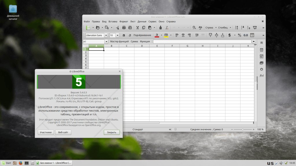Open the Данные menu
This screenshot has width=296, height=166.
[142, 21]
